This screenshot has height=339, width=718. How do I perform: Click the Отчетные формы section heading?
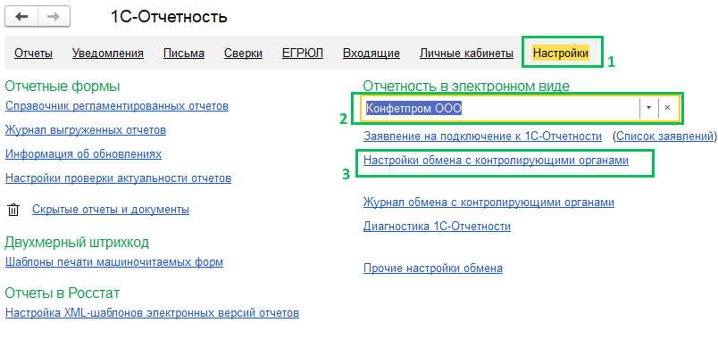[x=63, y=86]
